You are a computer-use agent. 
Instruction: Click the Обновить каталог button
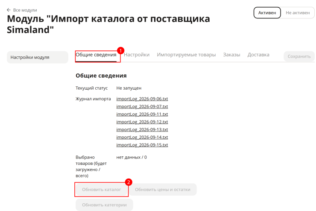pyautogui.click(x=101, y=190)
